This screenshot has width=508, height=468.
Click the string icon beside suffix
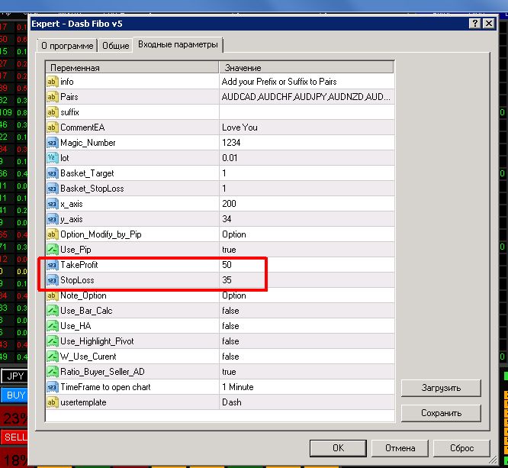coord(52,112)
